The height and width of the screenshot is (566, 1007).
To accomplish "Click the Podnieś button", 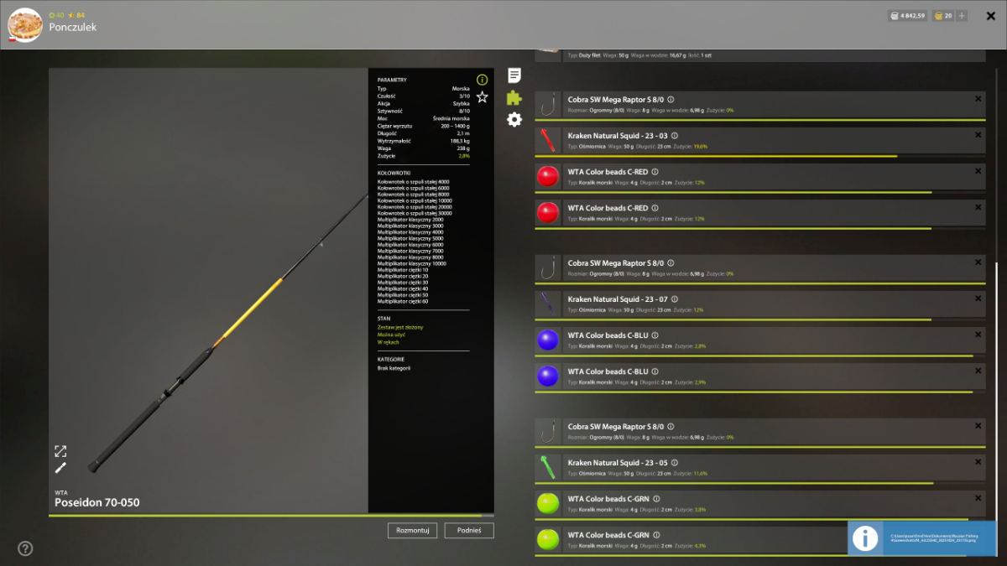I will click(469, 530).
